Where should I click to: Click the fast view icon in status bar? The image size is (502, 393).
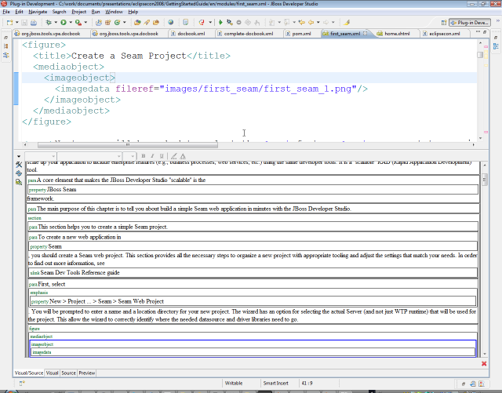(x=22, y=383)
